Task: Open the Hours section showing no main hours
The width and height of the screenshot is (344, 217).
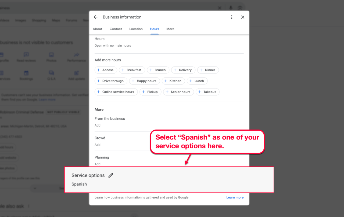Action: 113,42
